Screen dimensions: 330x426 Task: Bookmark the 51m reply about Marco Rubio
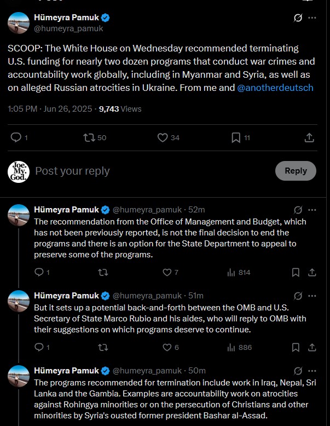click(x=296, y=347)
